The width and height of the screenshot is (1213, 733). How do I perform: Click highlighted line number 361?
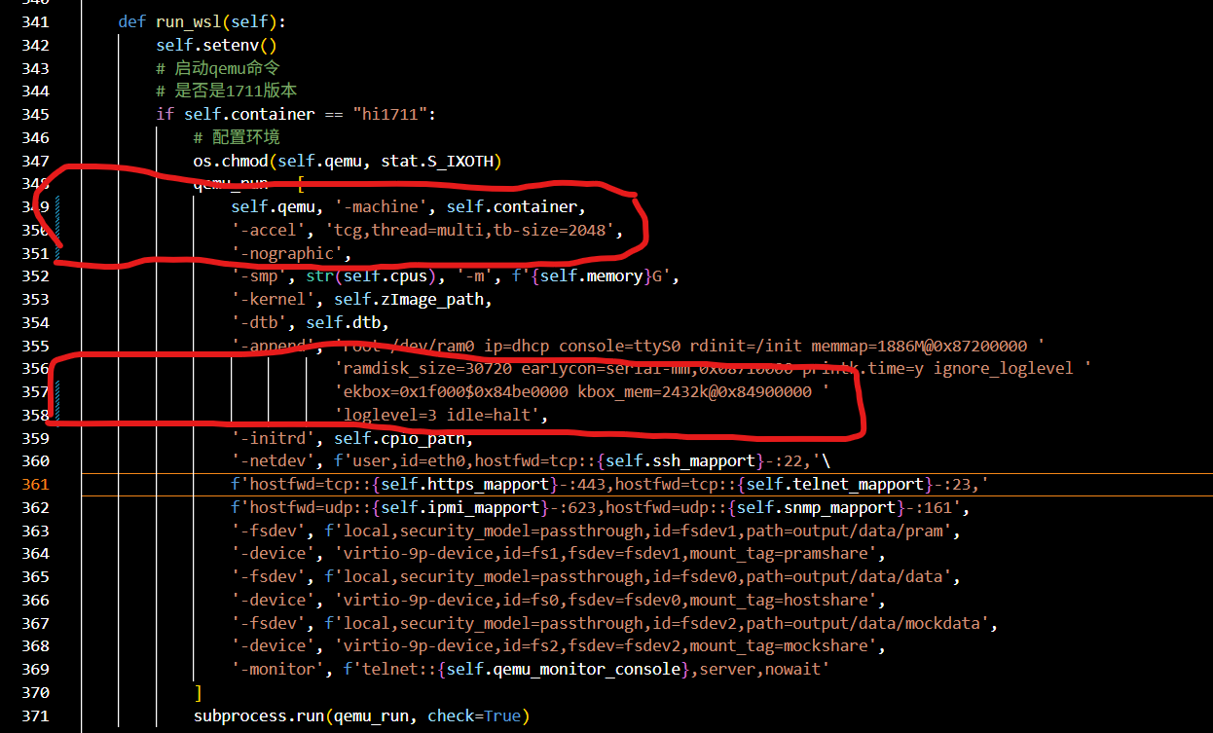coord(35,485)
